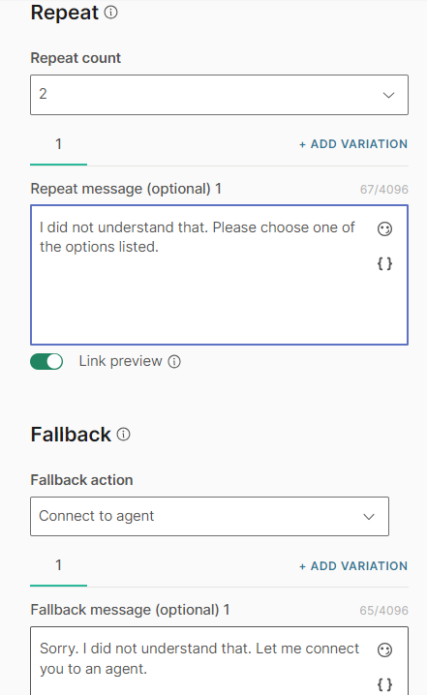
Task: Insert variable via braces icon in Repeat message
Action: coord(384,263)
